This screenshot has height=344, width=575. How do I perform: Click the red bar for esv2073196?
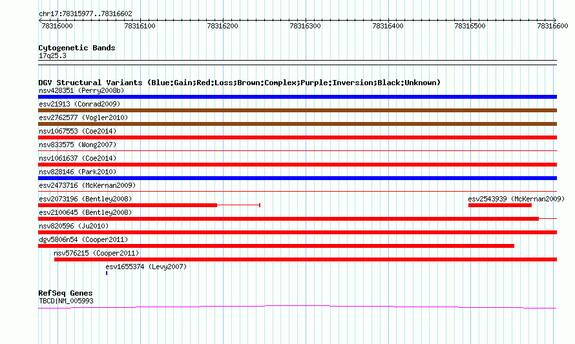[128, 205]
